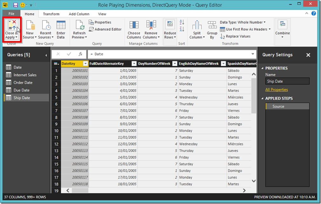Open the Use First Row As Headers dropdown arrow
This screenshot has width=321, height=204.
tap(270, 29)
